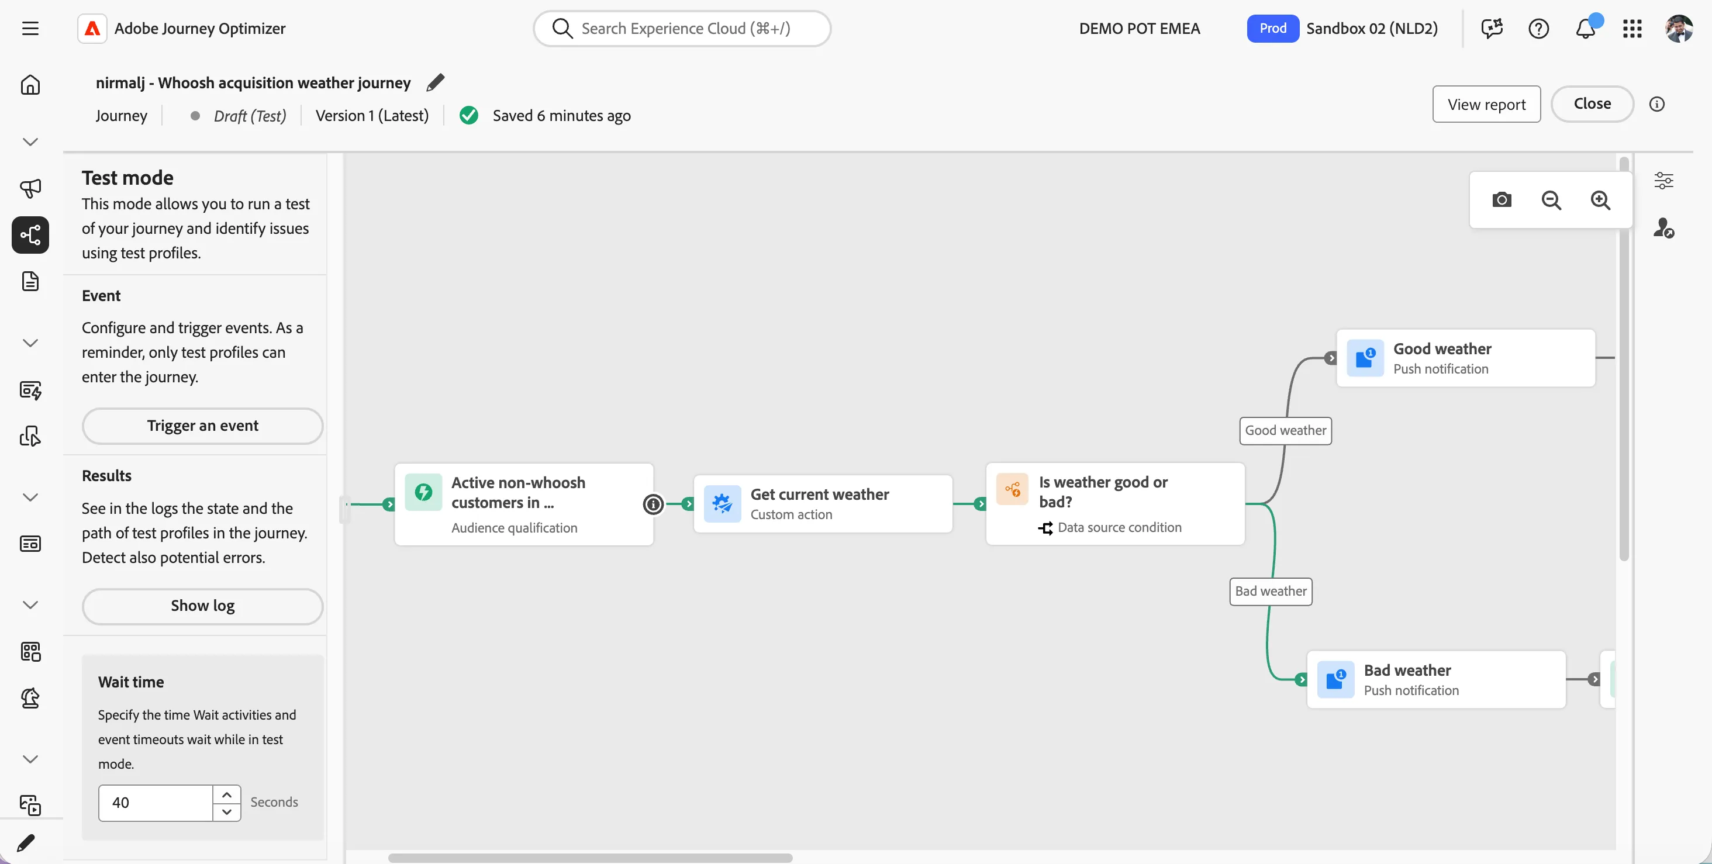Open journey properties sliders icon
The image size is (1712, 864).
(1663, 180)
